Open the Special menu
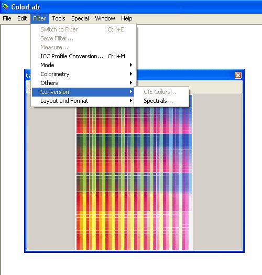 80,18
